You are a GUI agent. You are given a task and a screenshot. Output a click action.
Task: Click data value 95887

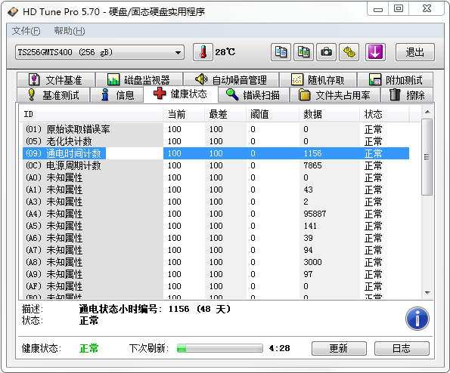coord(315,214)
